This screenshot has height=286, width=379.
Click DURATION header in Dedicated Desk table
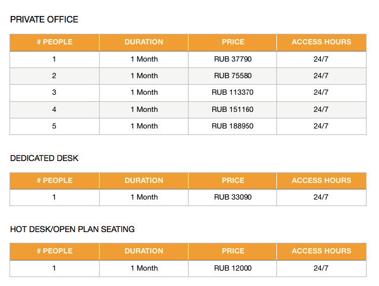(x=144, y=181)
